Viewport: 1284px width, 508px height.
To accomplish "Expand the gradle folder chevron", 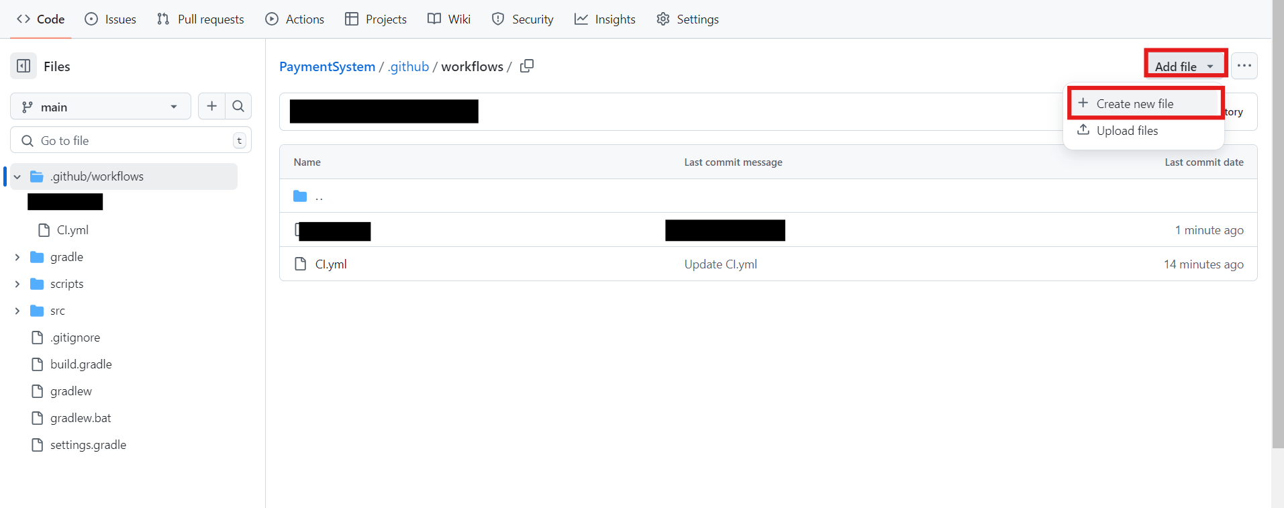I will pos(17,257).
